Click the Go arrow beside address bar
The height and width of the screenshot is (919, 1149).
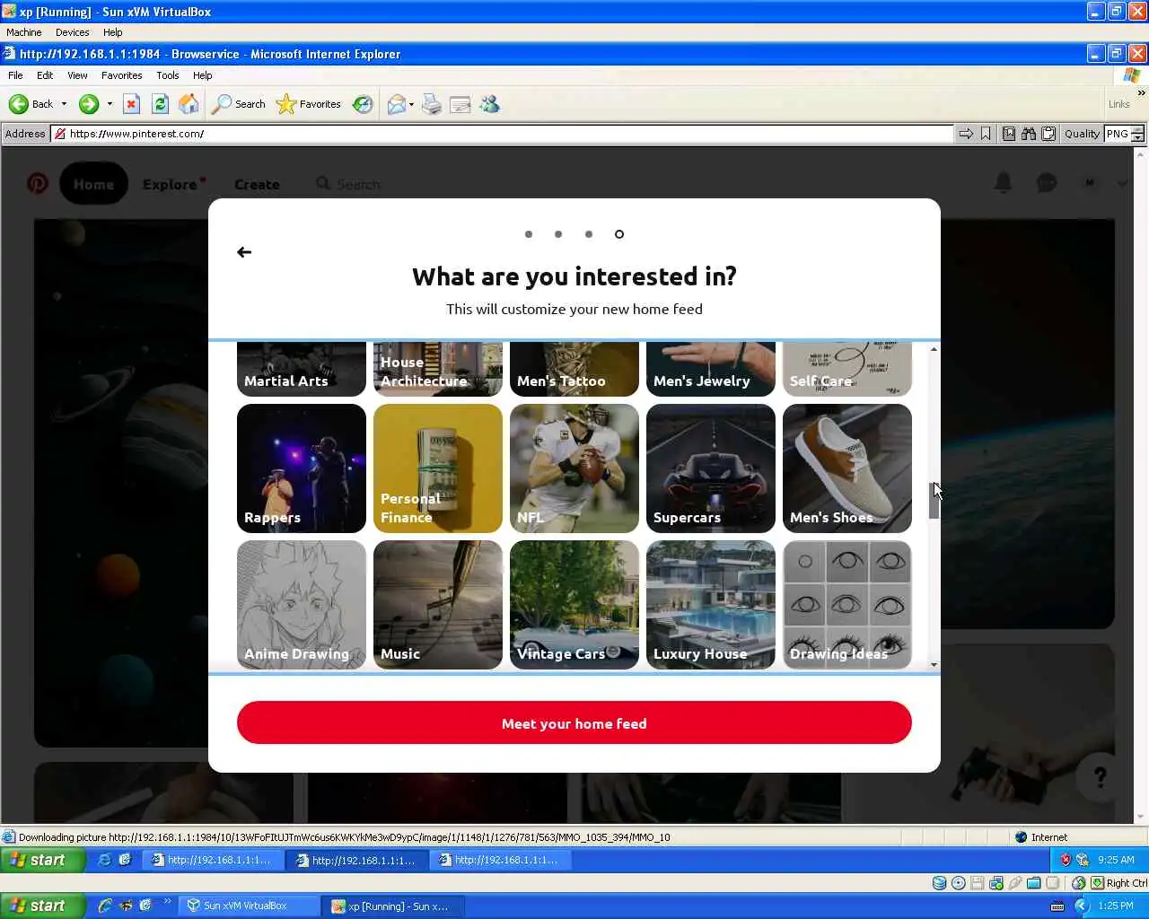tap(966, 134)
